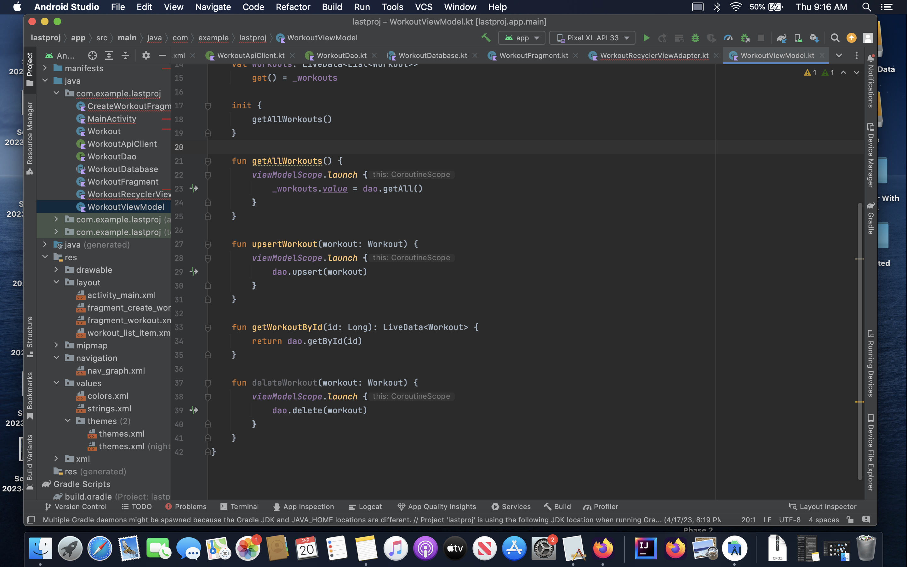The width and height of the screenshot is (907, 567).
Task: Open the Terminal tool window
Action: (x=239, y=507)
